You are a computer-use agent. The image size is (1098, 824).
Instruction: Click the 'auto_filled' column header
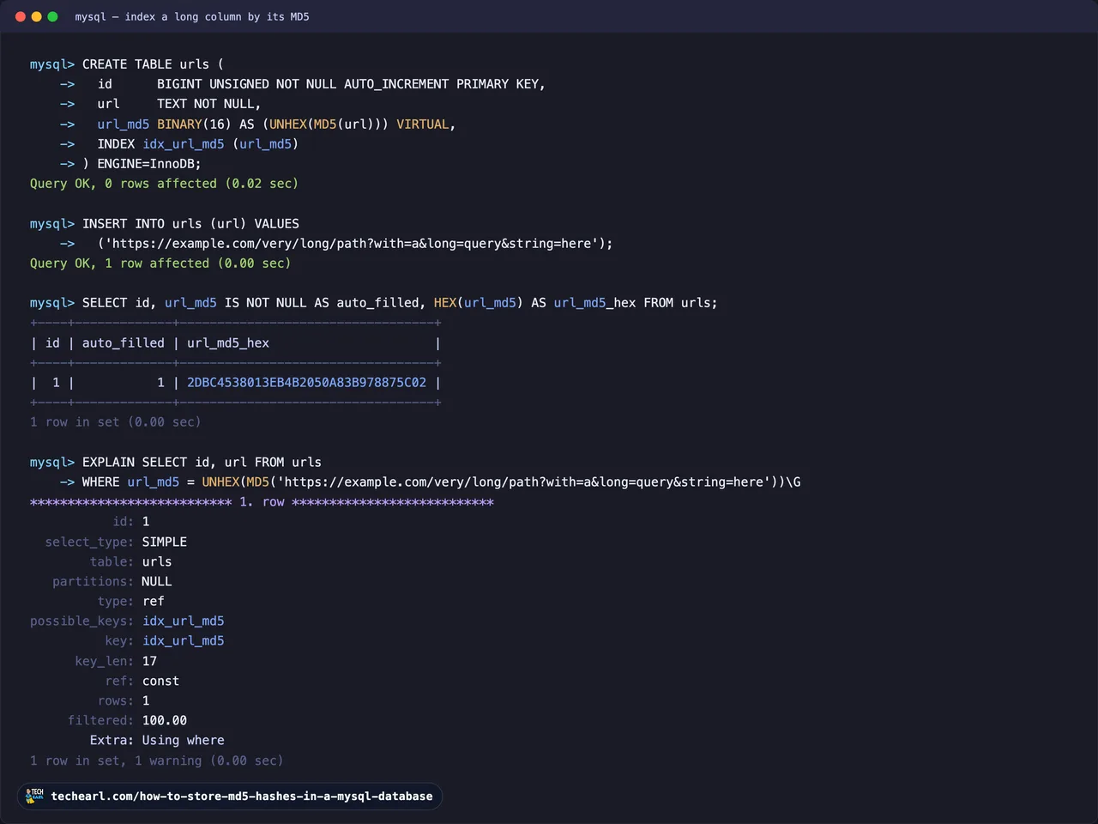(124, 343)
